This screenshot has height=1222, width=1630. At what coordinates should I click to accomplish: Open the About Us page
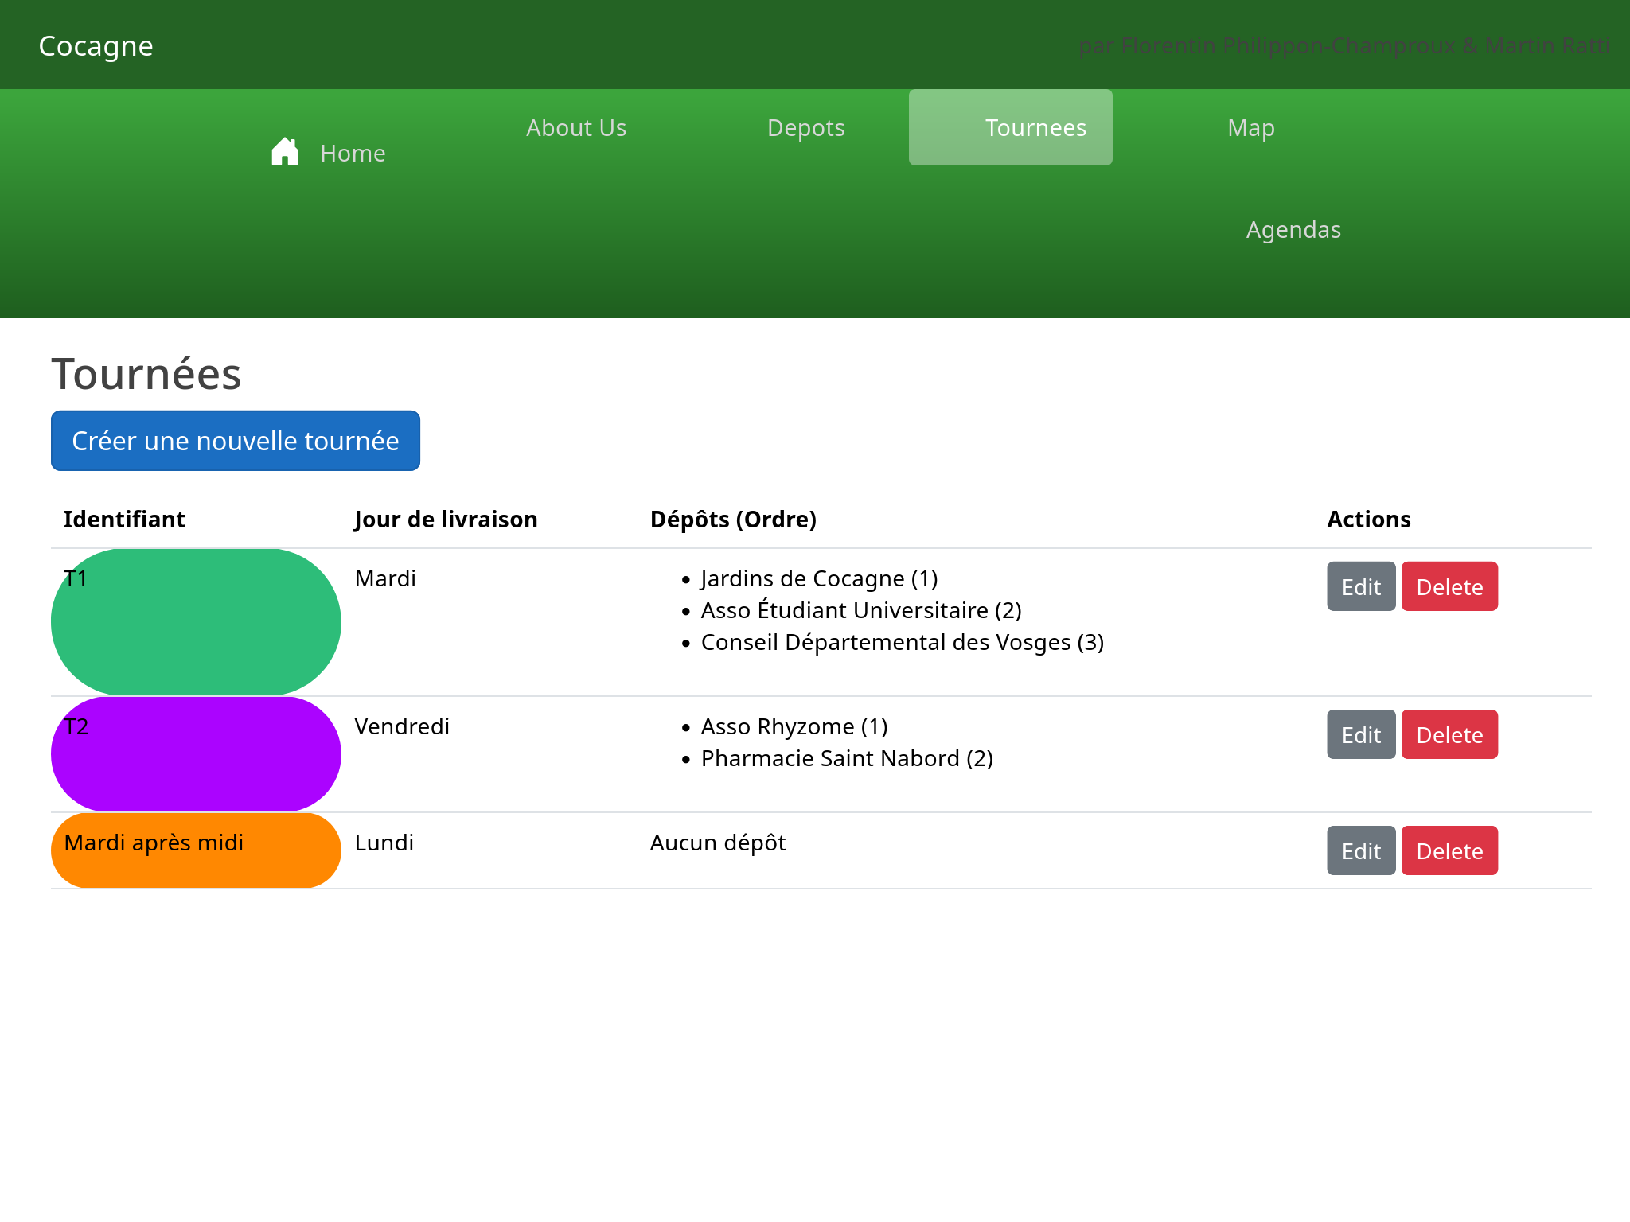576,127
